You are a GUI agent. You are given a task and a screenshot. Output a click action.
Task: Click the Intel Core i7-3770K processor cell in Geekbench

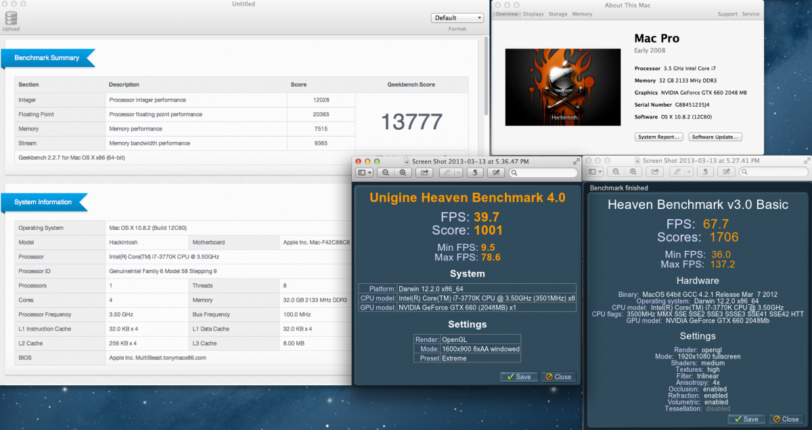164,257
